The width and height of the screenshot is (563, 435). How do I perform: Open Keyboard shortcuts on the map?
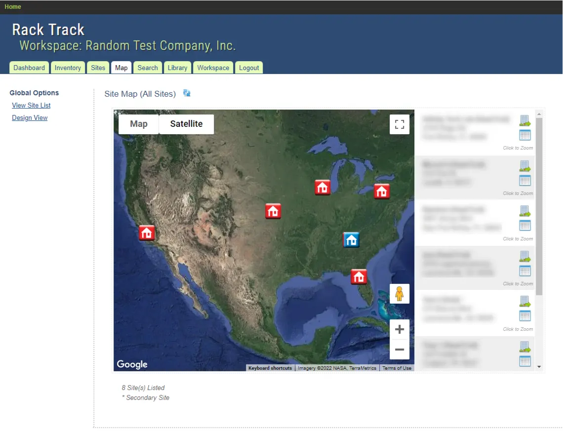270,368
